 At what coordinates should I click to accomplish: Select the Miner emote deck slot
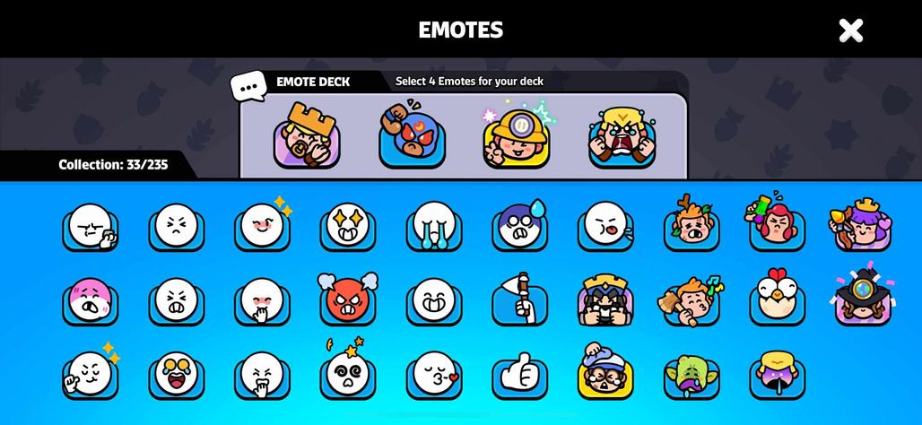518,135
